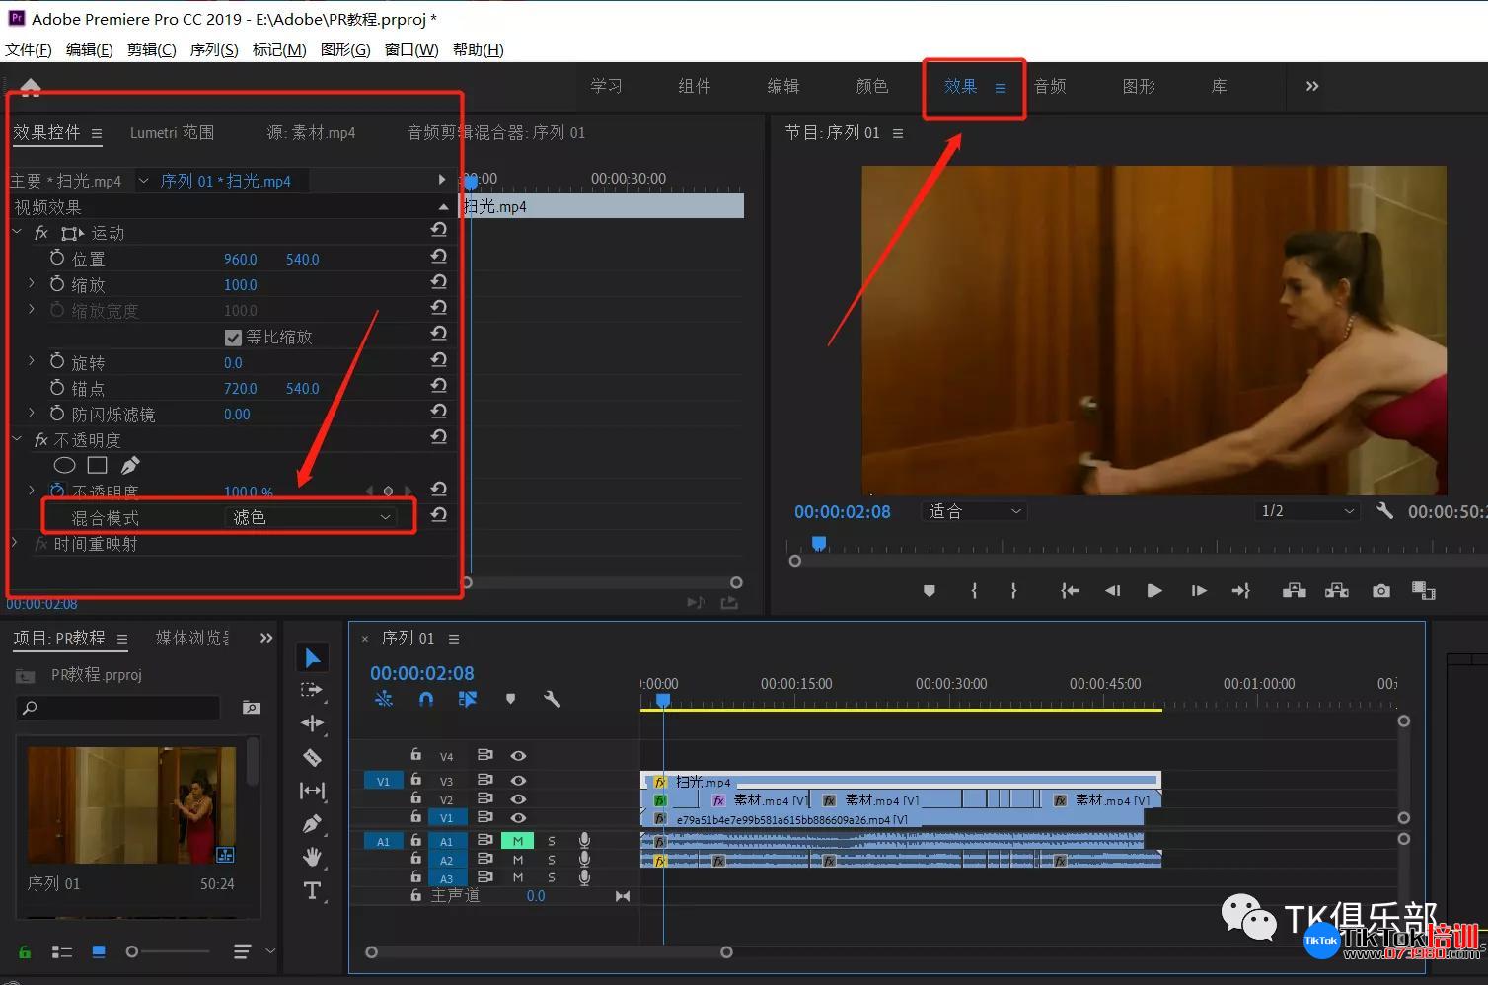Open program monitor wrench settings
Viewport: 1488px width, 985px height.
point(1384,510)
